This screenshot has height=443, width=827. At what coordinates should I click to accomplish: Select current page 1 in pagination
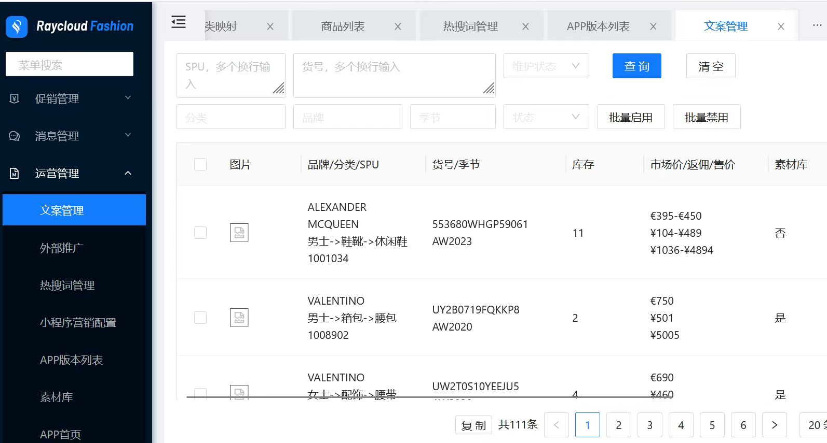[x=588, y=425]
